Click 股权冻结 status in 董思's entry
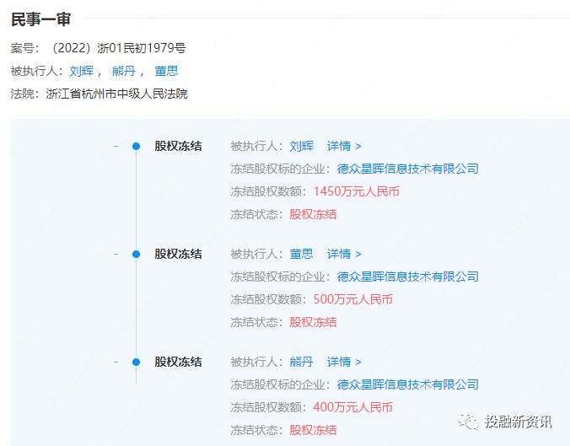Image resolution: width=570 pixels, height=446 pixels. pyautogui.click(x=313, y=322)
